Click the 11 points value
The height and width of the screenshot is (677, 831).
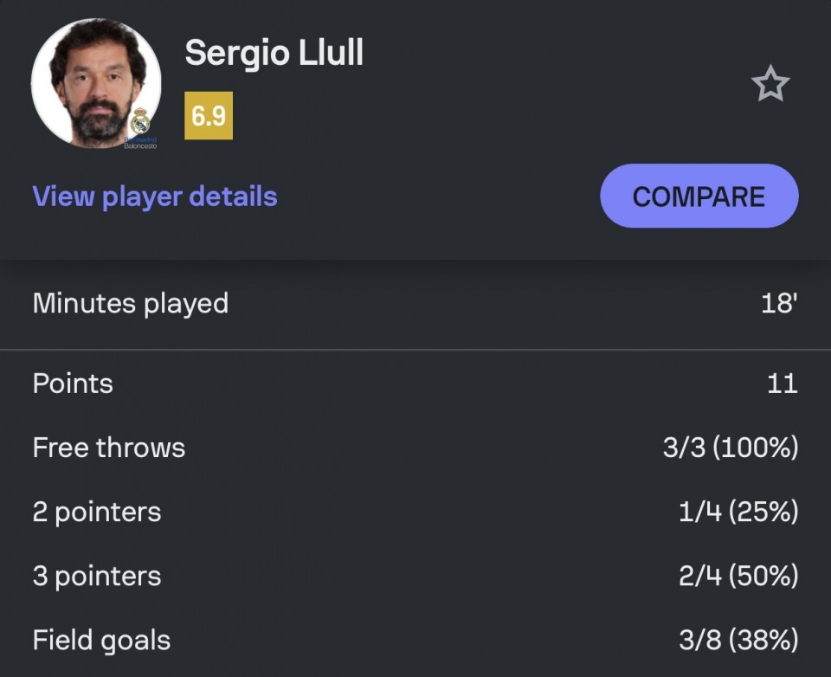click(783, 384)
